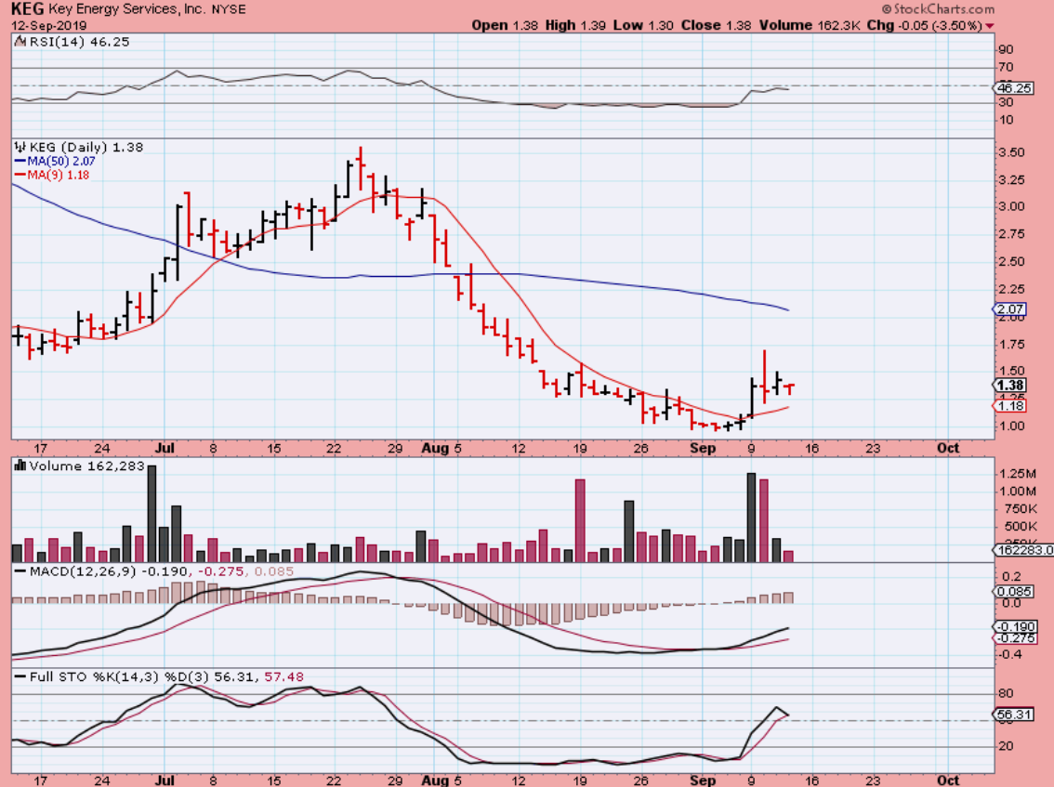This screenshot has width=1054, height=787.
Task: Click the Volume 162.3K header value
Action: (810, 25)
